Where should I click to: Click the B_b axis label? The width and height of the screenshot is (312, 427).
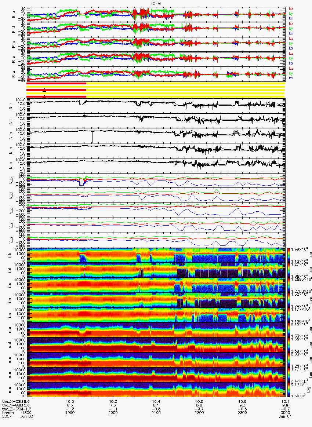(14, 14)
